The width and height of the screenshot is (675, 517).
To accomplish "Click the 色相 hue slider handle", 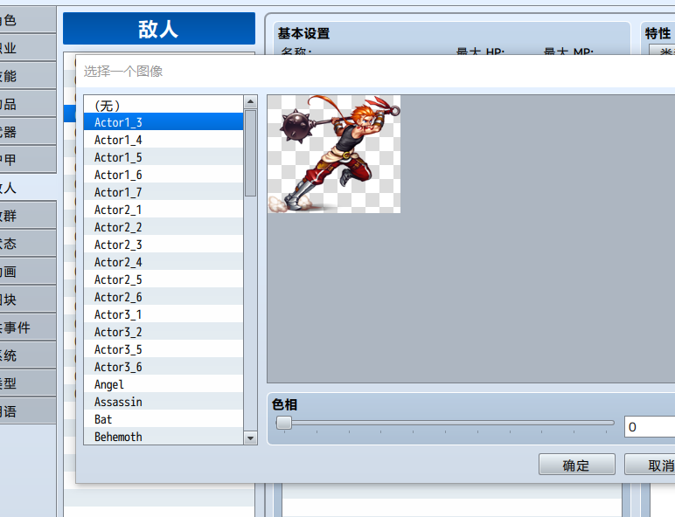I will click(283, 423).
